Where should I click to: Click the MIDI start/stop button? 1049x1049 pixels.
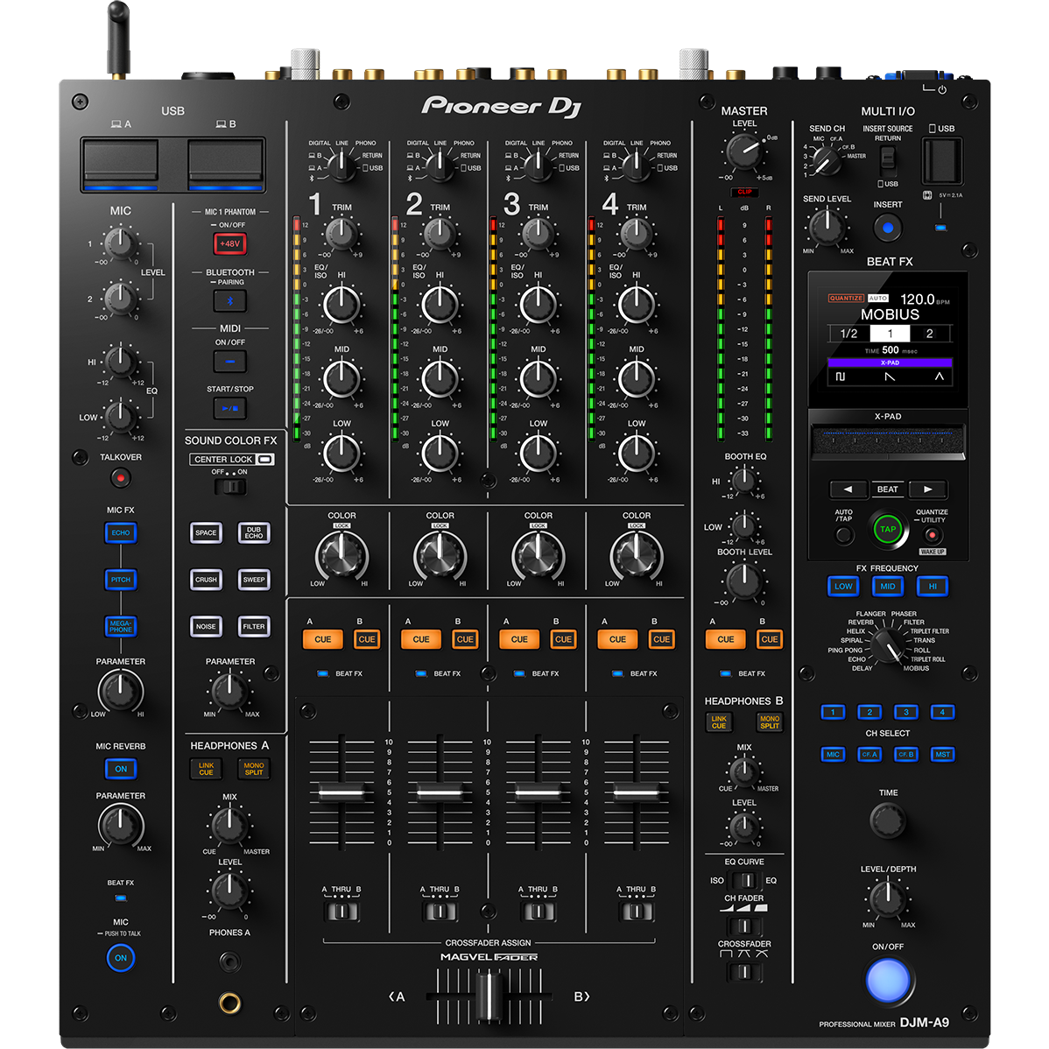230,408
